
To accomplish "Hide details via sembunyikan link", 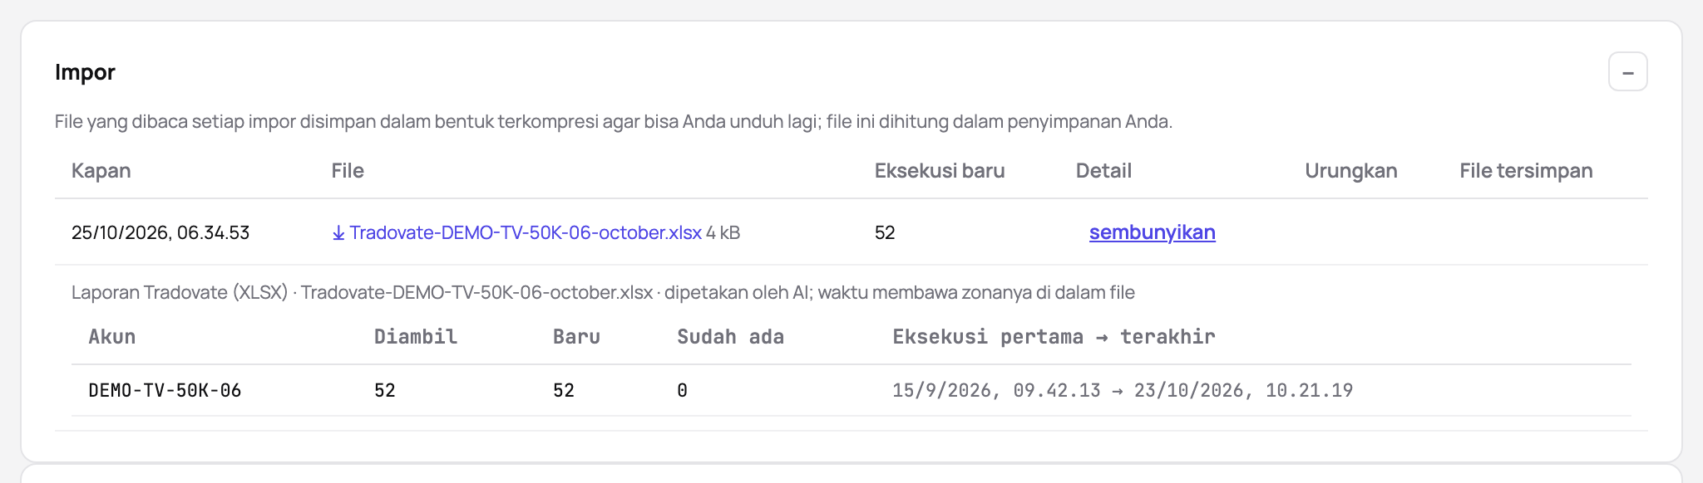I will click(1152, 232).
